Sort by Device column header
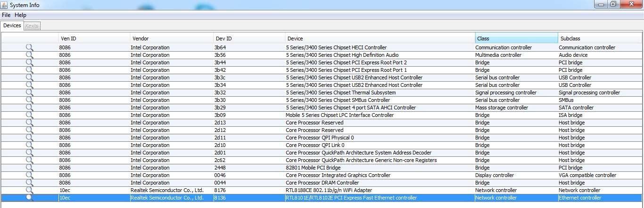 click(380, 39)
